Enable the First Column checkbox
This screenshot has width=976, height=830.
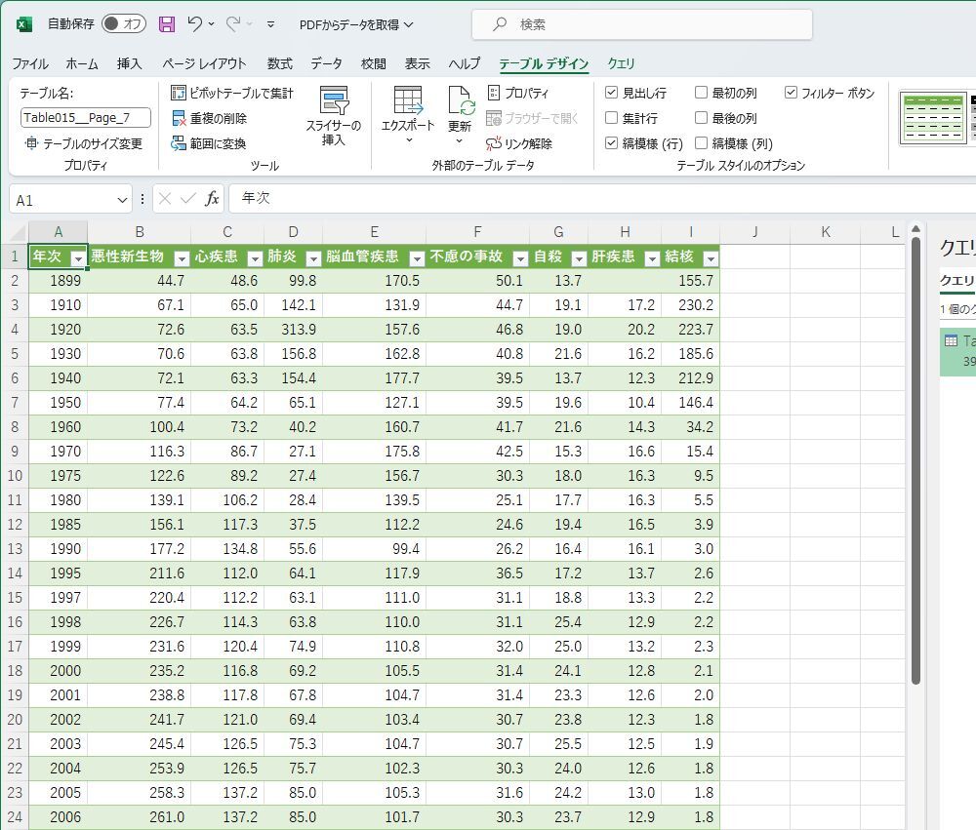click(702, 94)
